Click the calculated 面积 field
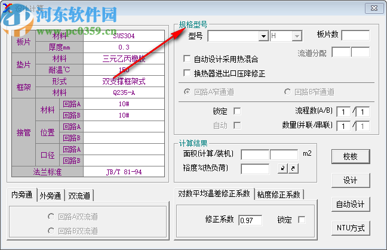 click(255, 155)
